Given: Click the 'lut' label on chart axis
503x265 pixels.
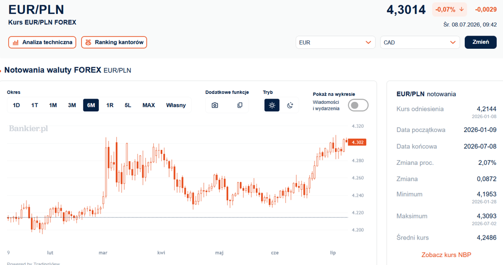Looking at the screenshot, I should [x=50, y=253].
